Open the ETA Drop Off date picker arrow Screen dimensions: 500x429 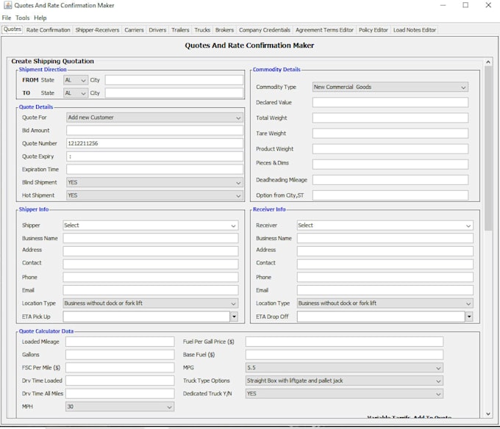(x=469, y=317)
